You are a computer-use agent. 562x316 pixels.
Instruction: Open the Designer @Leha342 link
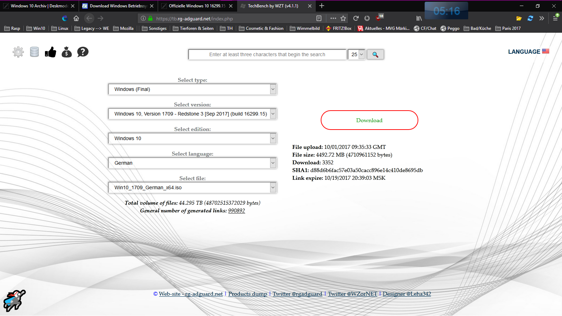[407, 294]
